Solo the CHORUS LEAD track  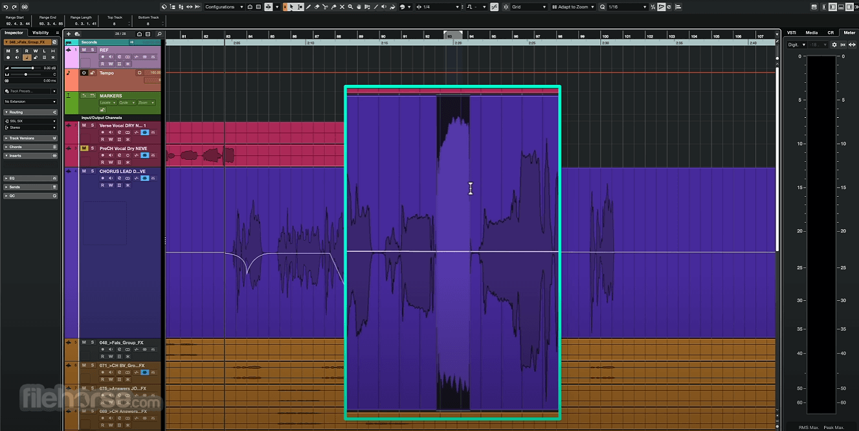(x=93, y=171)
